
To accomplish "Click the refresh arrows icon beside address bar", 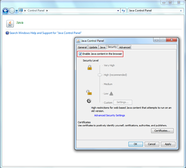I will pos(123,11).
